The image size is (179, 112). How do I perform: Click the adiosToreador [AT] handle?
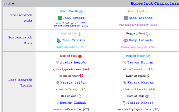tap(138, 69)
